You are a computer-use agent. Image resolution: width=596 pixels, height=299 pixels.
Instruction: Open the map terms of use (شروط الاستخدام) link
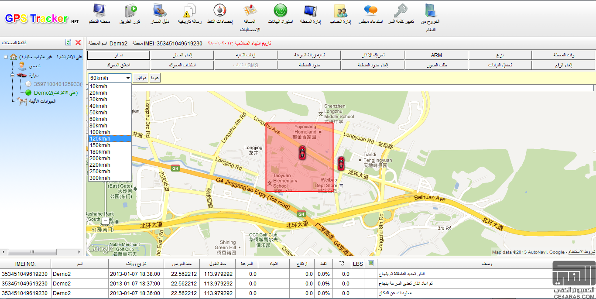582,252
